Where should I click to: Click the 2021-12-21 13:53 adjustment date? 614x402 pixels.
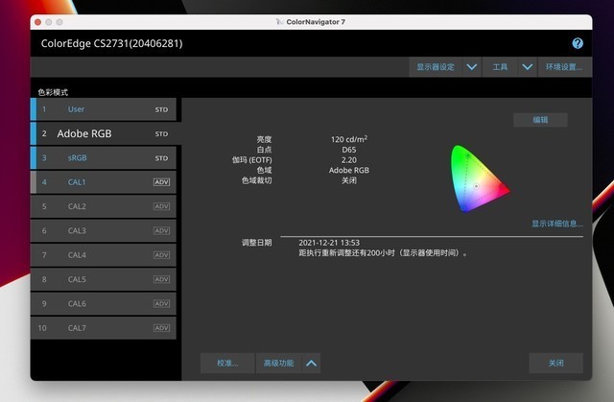pyautogui.click(x=329, y=243)
